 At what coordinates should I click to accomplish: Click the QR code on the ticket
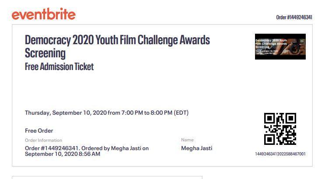click(x=280, y=129)
